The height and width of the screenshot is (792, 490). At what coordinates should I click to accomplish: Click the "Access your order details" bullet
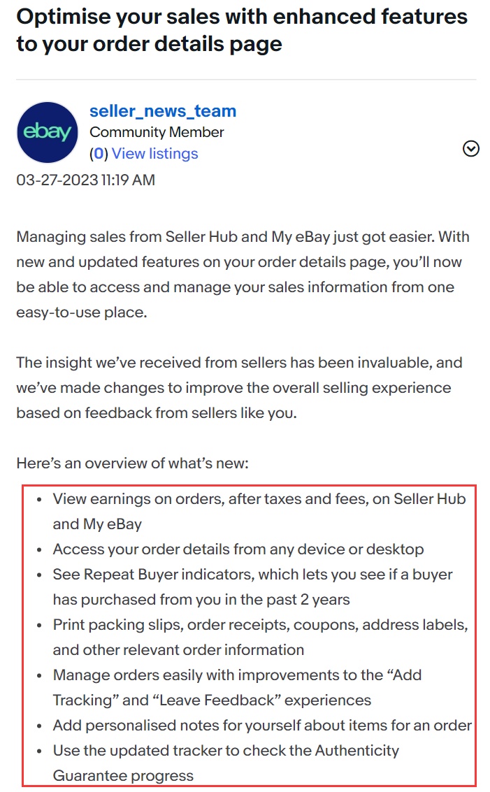[238, 549]
